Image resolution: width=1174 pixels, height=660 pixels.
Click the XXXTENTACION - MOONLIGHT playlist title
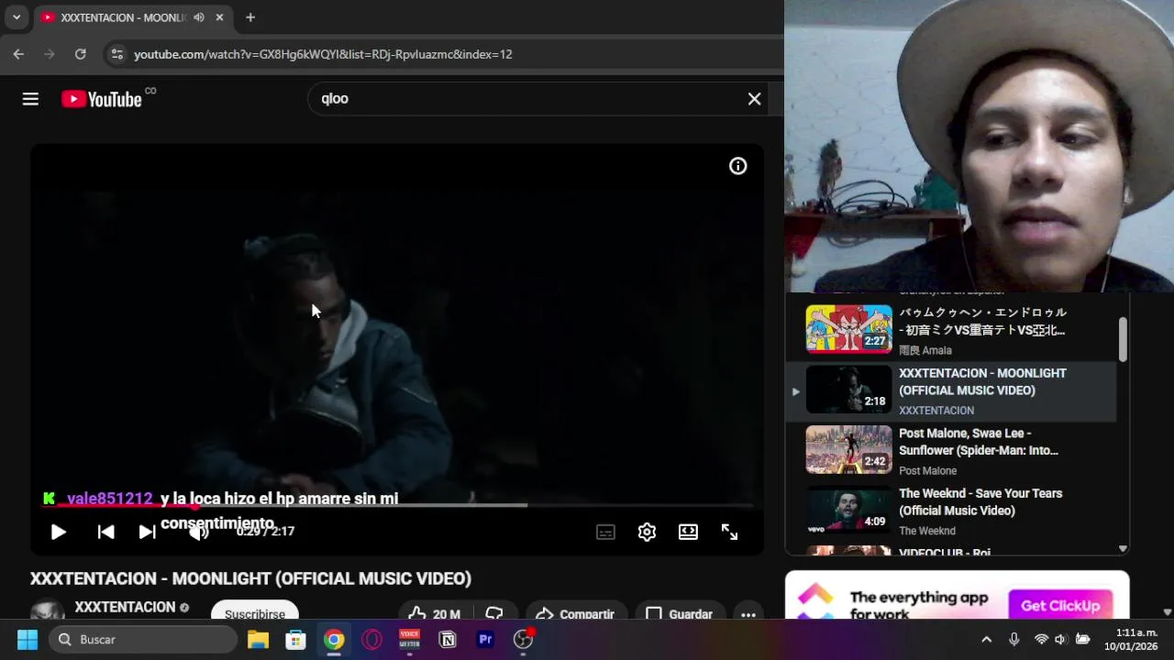point(982,381)
